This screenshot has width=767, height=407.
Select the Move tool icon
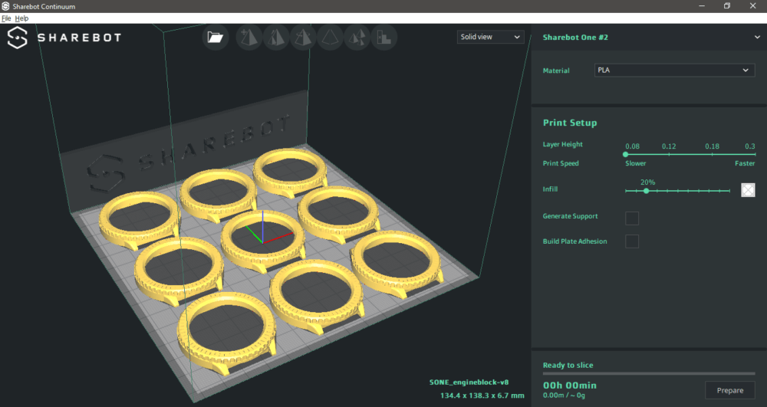tap(246, 38)
